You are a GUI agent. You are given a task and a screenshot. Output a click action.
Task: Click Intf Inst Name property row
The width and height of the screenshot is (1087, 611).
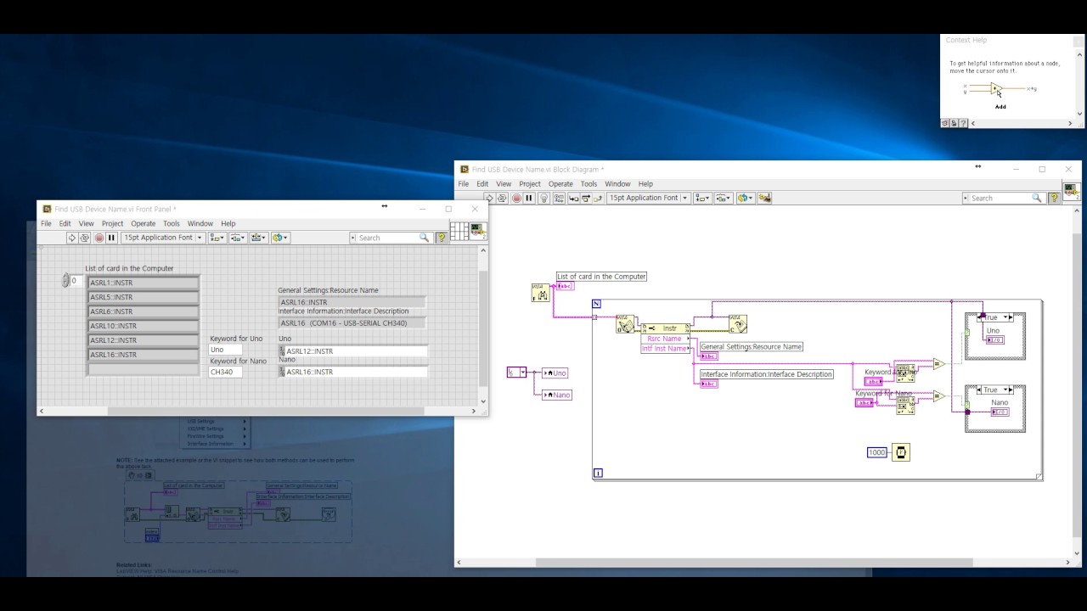coord(665,349)
